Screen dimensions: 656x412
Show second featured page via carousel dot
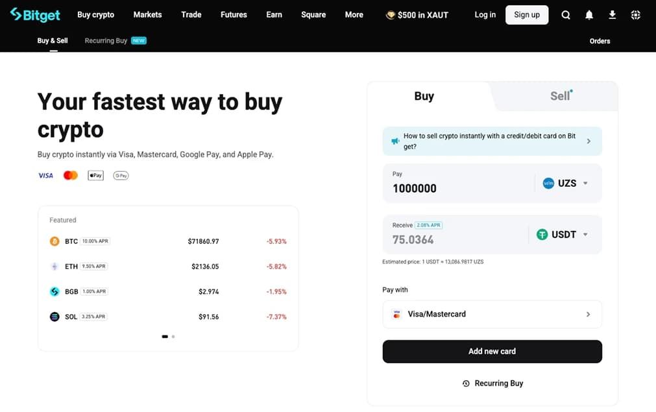point(173,336)
